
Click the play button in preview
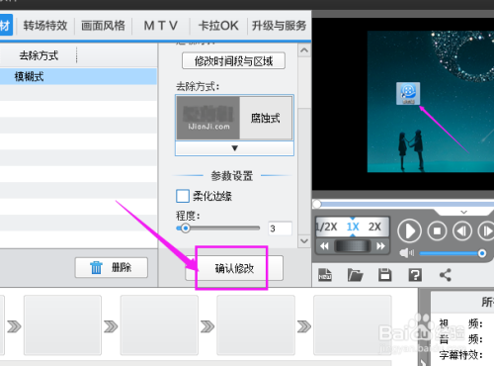(409, 231)
